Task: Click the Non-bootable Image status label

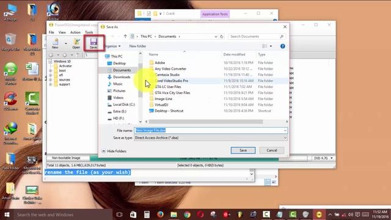Action: tap(66, 158)
